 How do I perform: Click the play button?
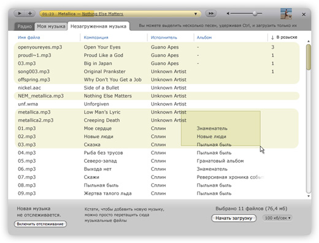(x=20, y=13)
